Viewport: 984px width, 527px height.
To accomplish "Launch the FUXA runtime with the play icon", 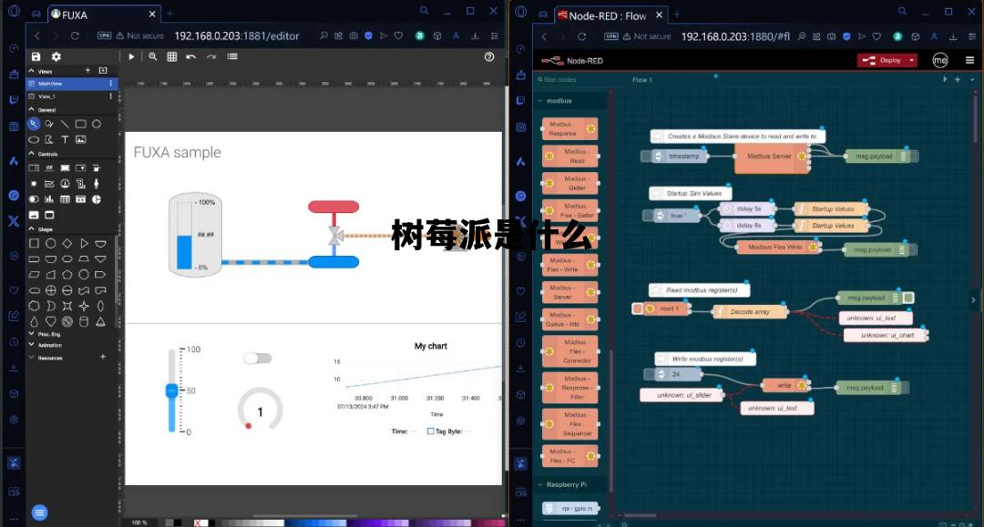I will click(x=131, y=56).
